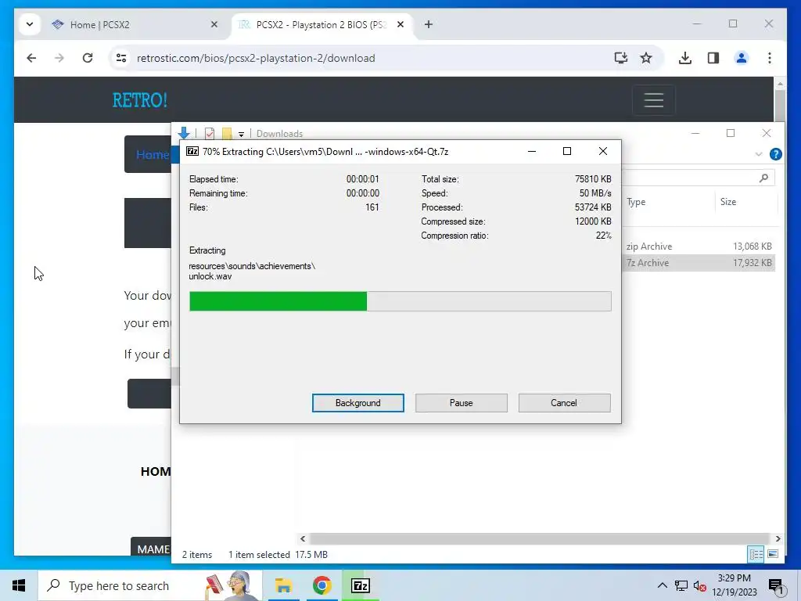The image size is (801, 601).
Task: Switch Explorer to large icons view
Action: tap(773, 555)
